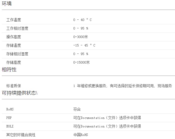175x139 pixels.
Task: Click the warranty description text 1 年维修或更换服务
Action: click(x=90, y=86)
